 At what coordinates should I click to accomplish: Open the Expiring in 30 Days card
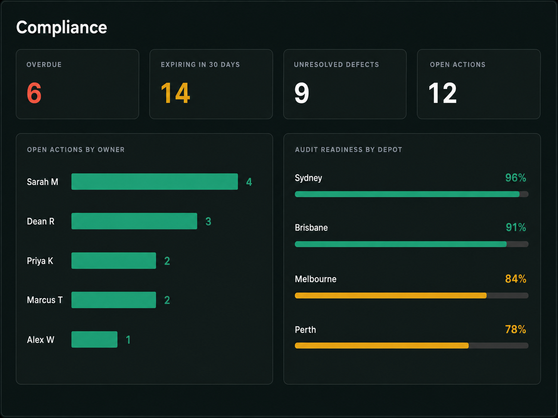[x=211, y=84]
